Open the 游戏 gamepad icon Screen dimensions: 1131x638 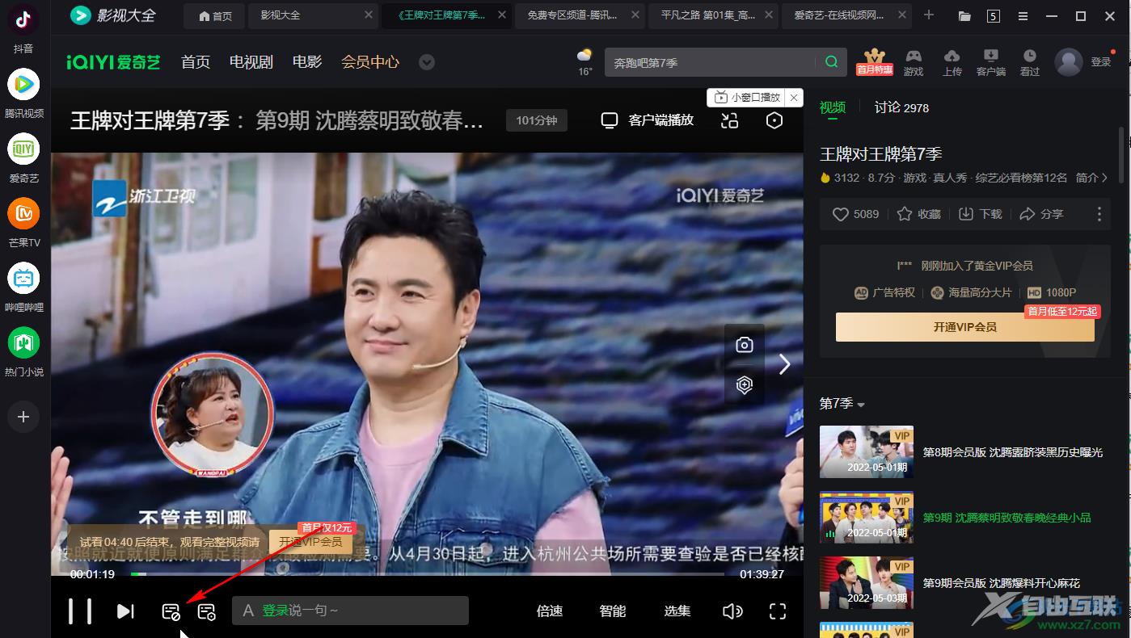pyautogui.click(x=914, y=61)
